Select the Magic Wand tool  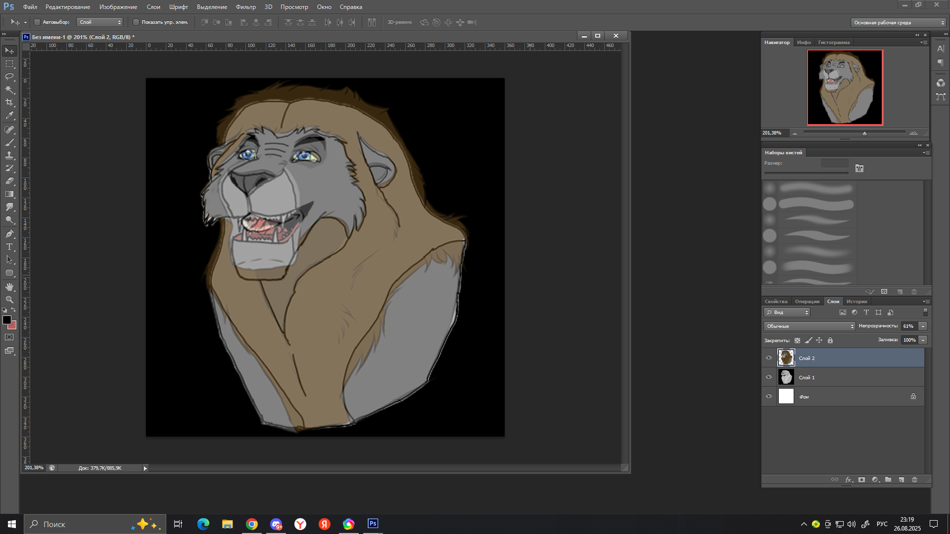click(9, 89)
